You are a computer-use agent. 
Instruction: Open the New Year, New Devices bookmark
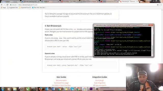click(x=38, y=8)
